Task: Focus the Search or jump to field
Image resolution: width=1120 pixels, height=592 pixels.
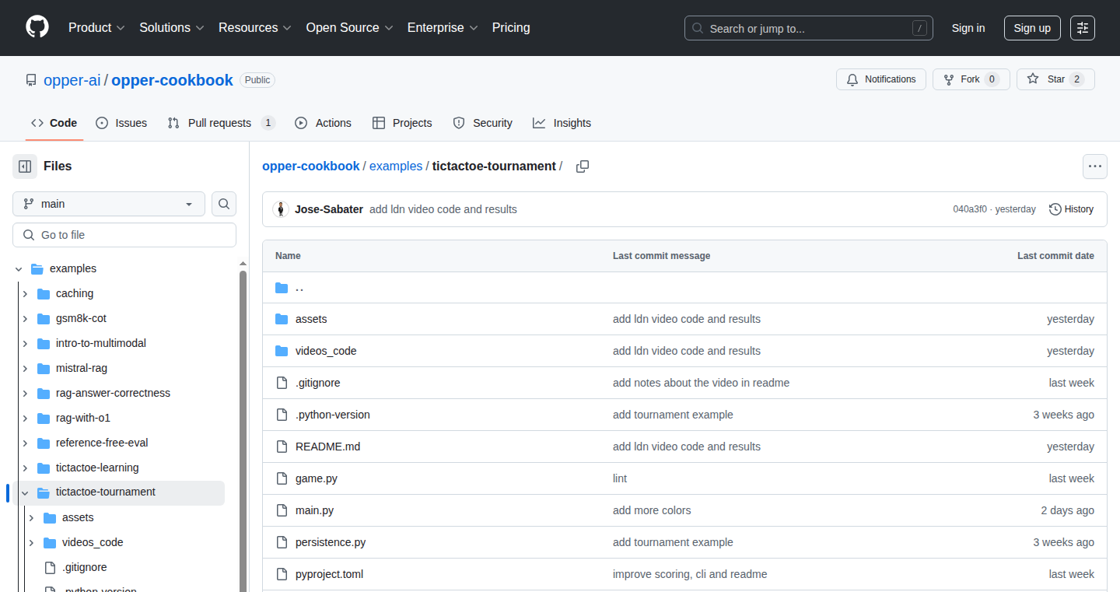Action: [x=809, y=28]
